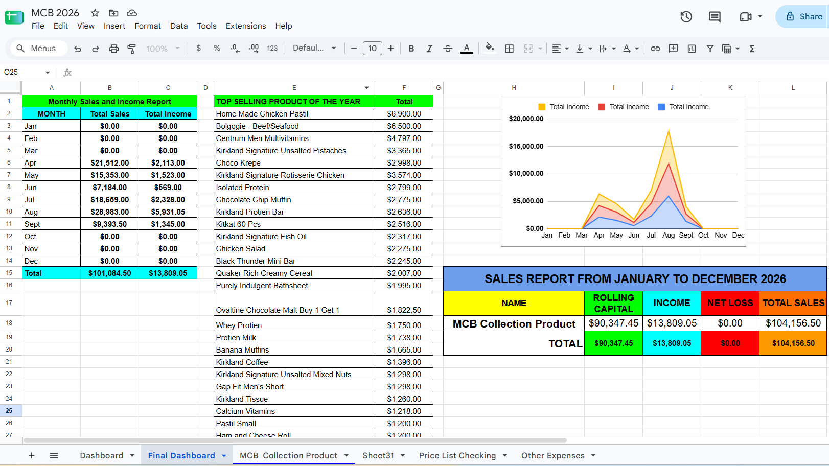This screenshot has height=466, width=829.
Task: Open the fill color bucket
Action: [x=490, y=48]
